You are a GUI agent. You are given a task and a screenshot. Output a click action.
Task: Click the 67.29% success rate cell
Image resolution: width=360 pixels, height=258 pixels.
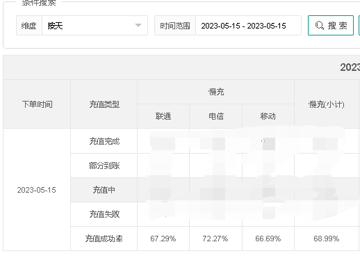(x=163, y=239)
